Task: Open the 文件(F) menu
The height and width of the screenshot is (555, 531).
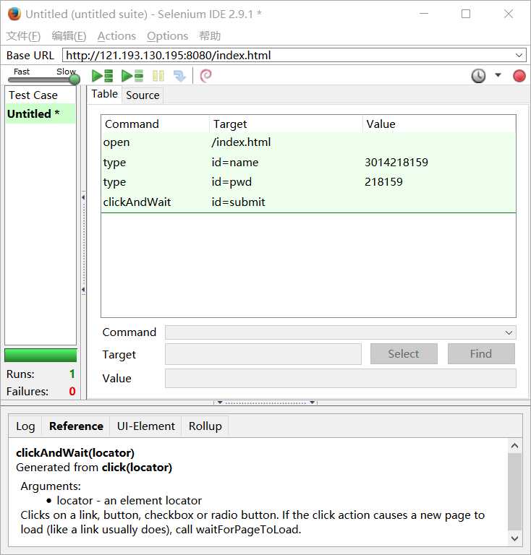Action: (x=23, y=35)
